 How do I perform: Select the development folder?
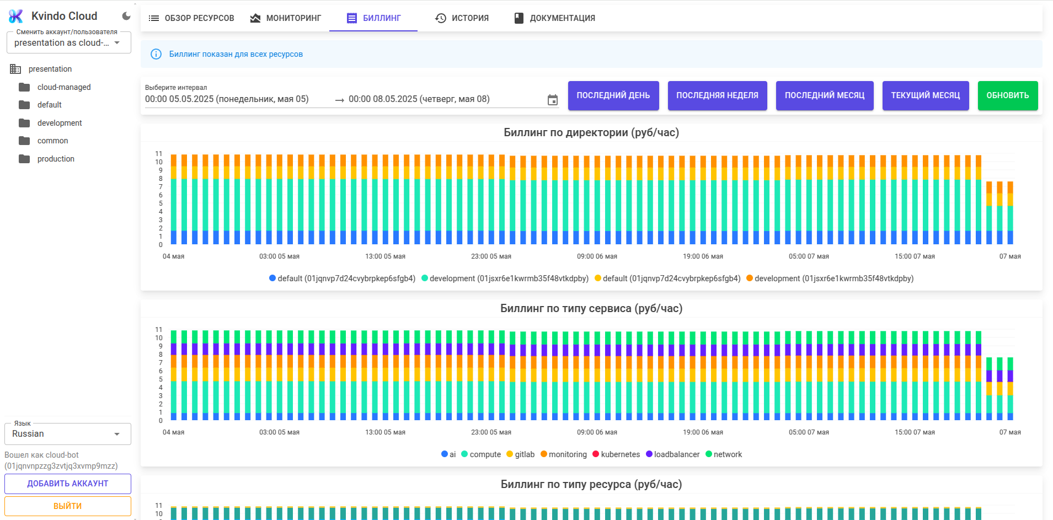[x=60, y=123]
